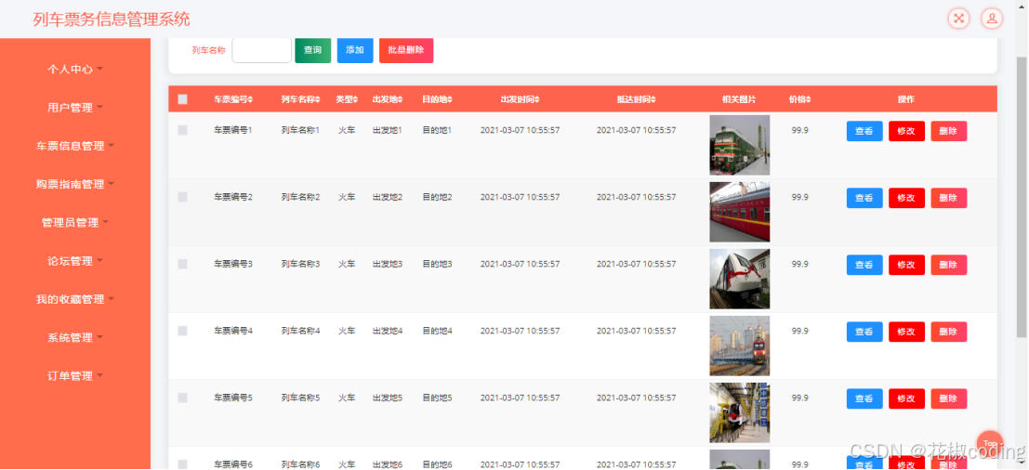This screenshot has height=470, width=1029.
Task: Select the checkbox for row 车票编号4
Action: [x=182, y=331]
